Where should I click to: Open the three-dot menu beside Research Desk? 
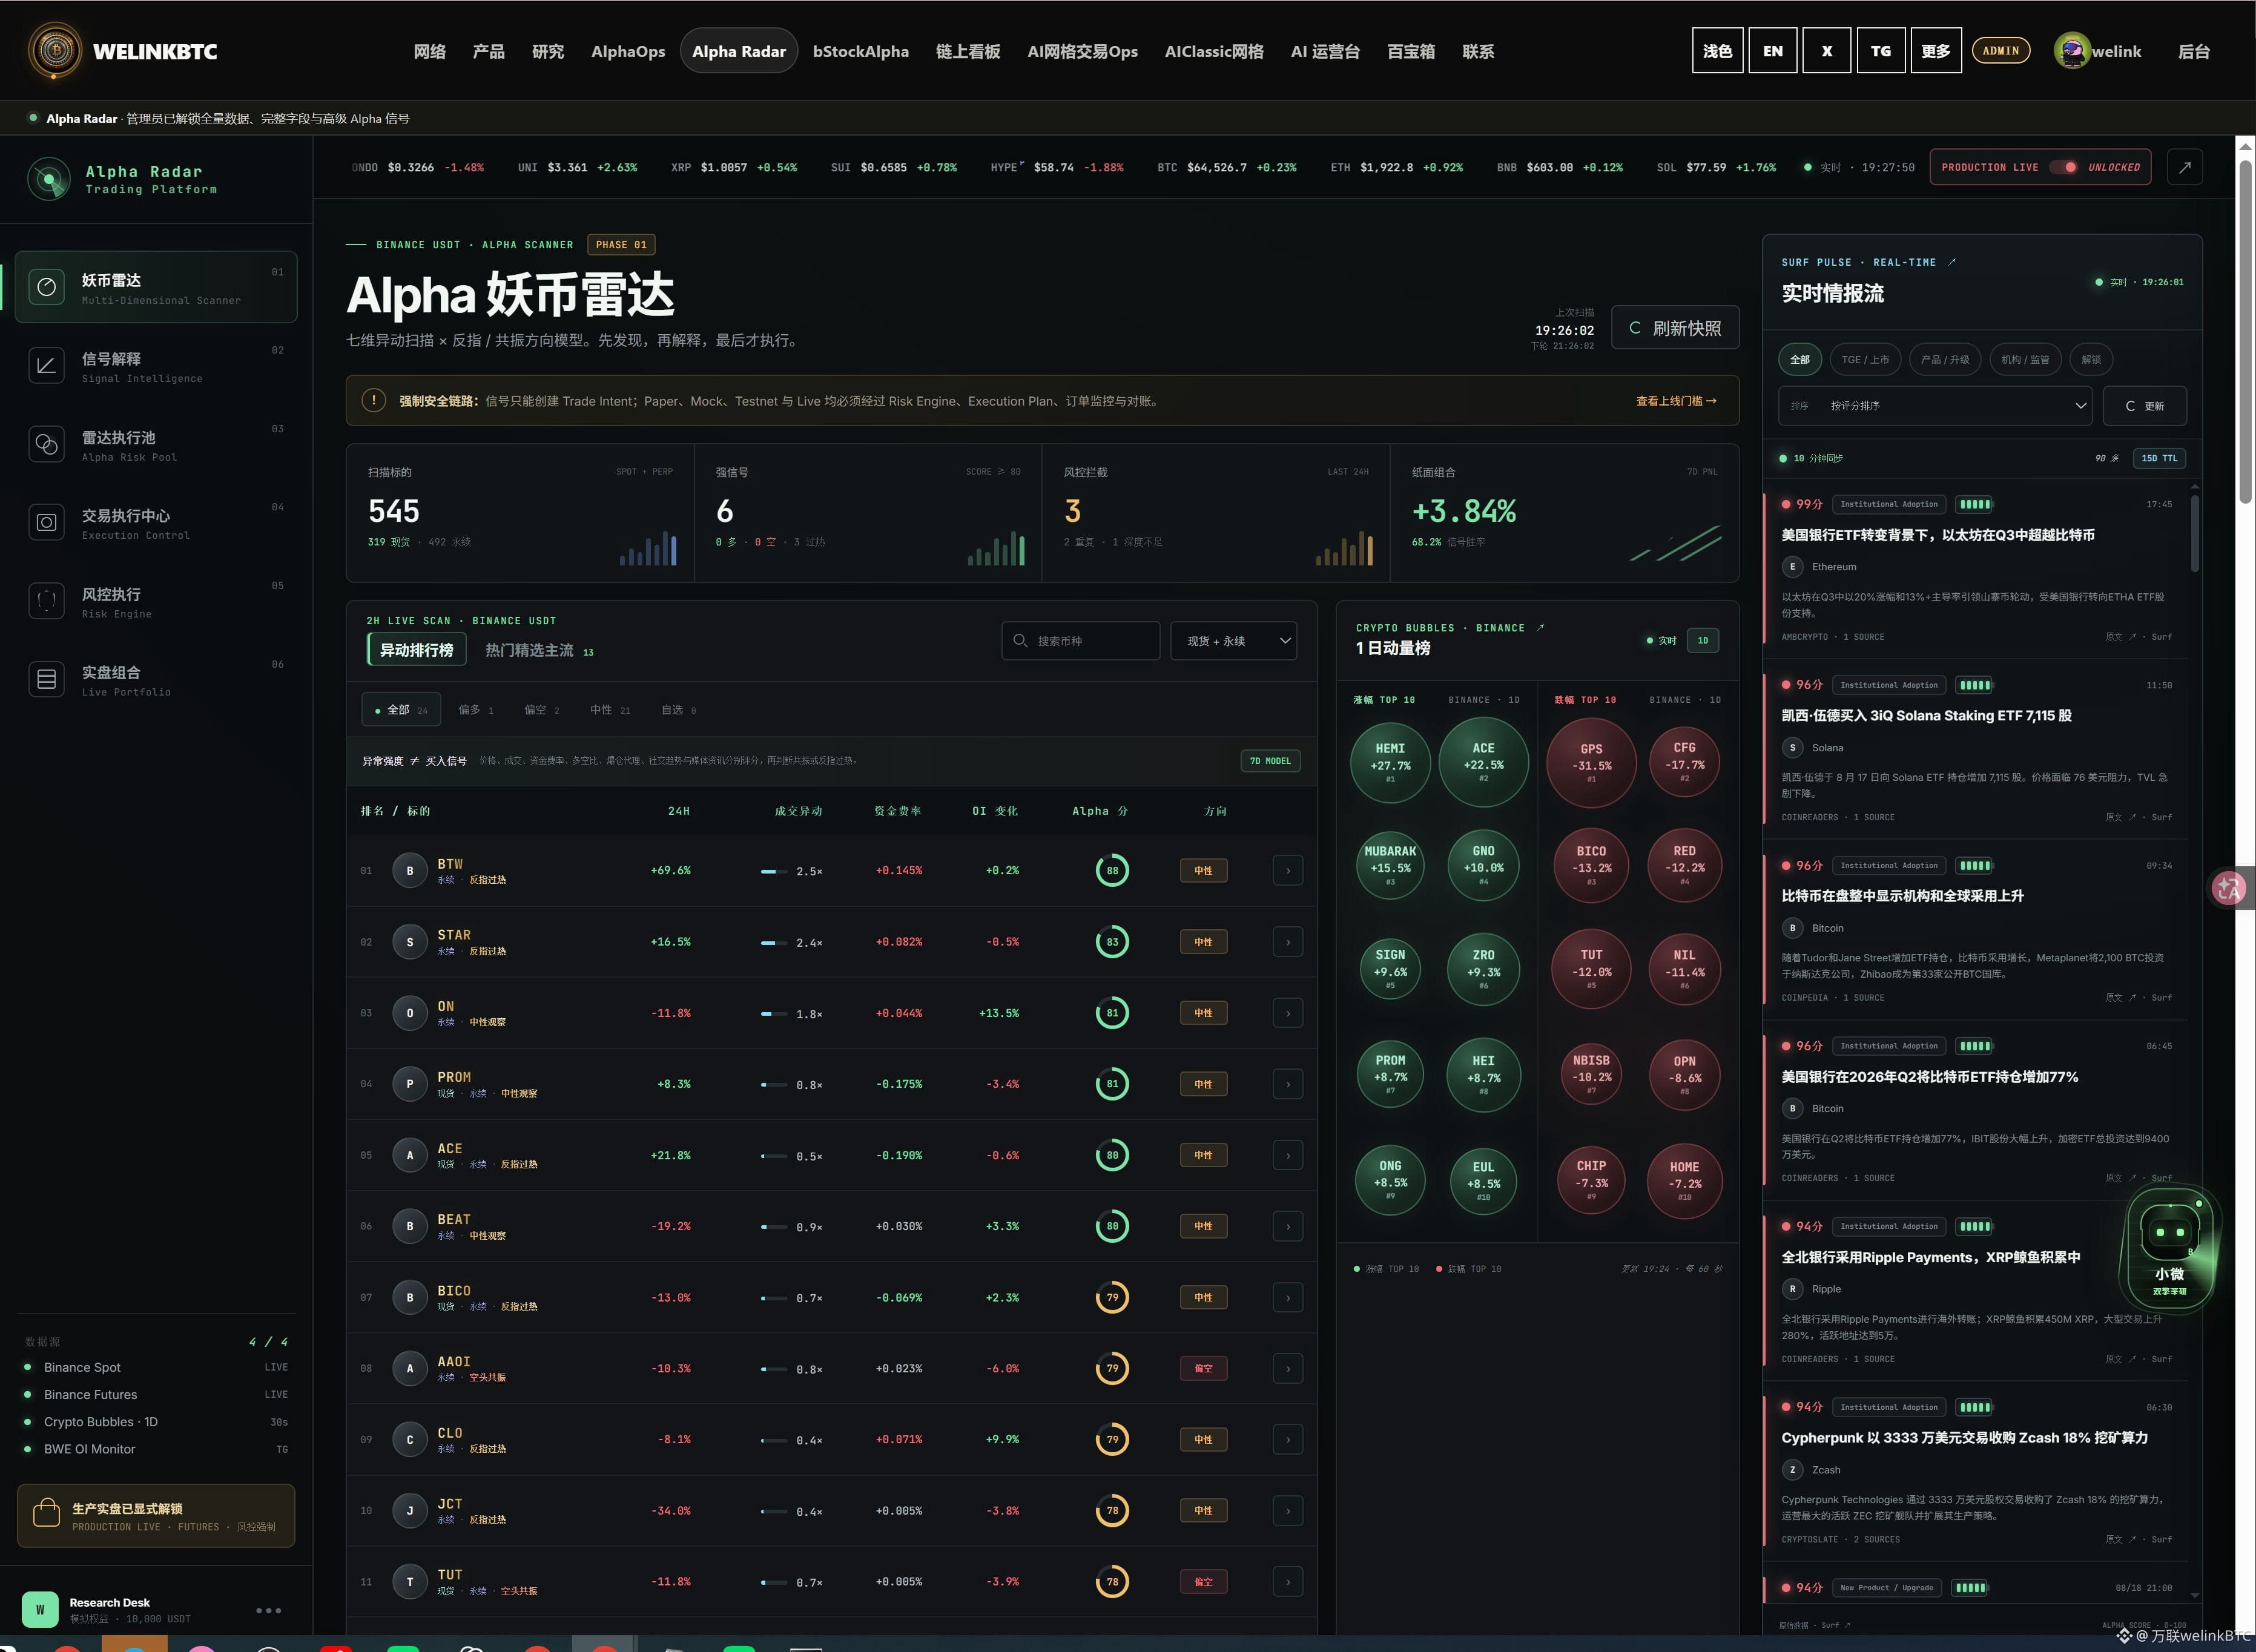pos(268,1610)
